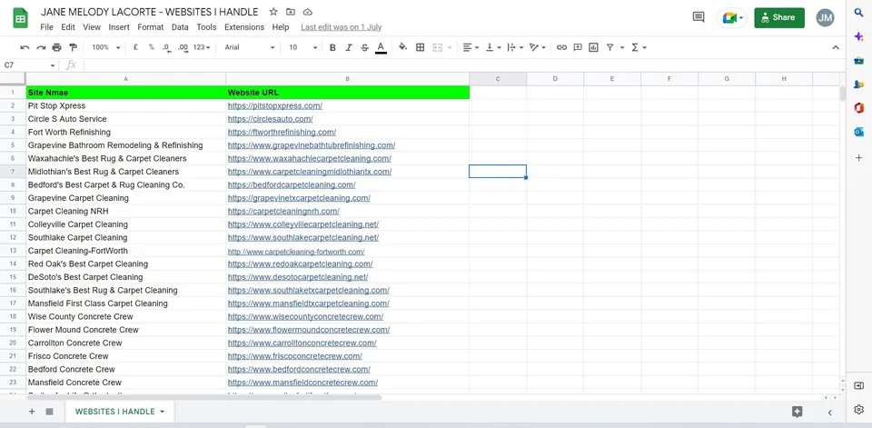Open the comment history icon
872x428 pixels.
699,17
